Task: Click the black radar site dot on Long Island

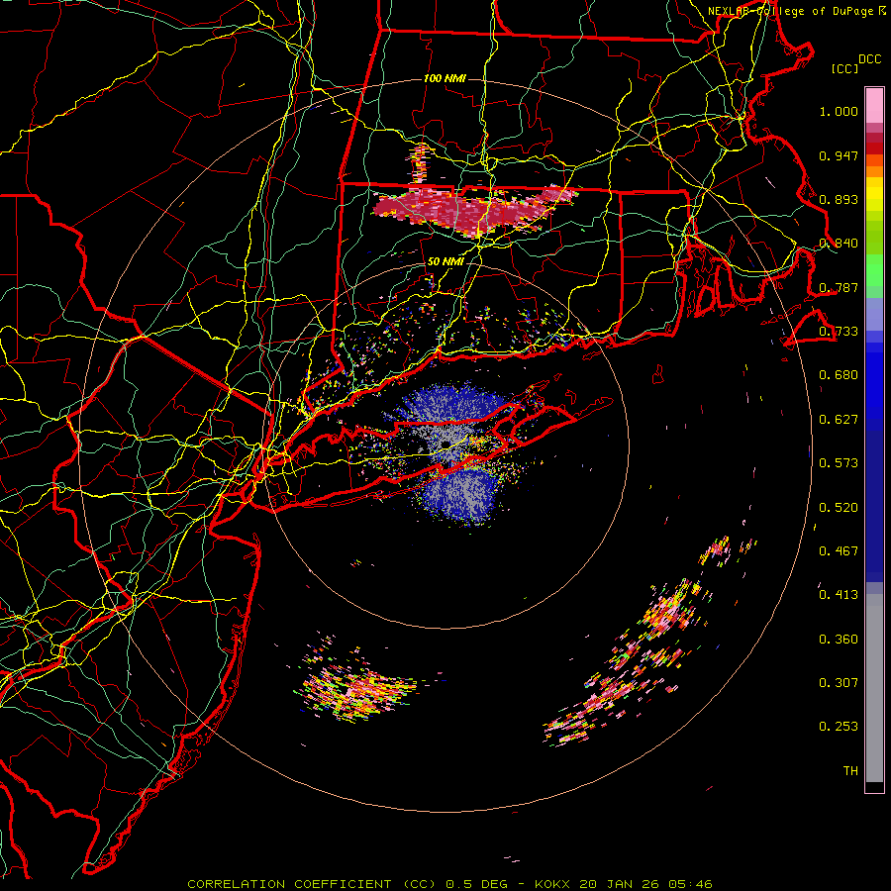Action: [x=445, y=444]
